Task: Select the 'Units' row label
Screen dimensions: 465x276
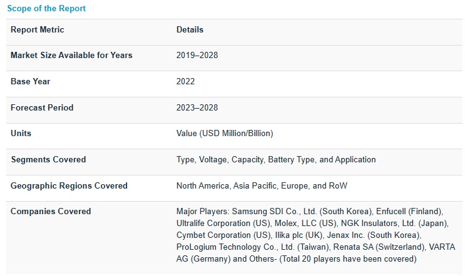Action: pyautogui.click(x=21, y=133)
